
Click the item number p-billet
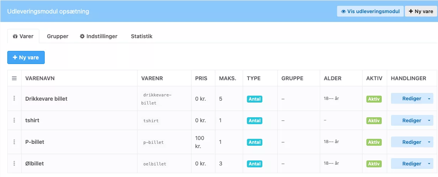coord(153,142)
